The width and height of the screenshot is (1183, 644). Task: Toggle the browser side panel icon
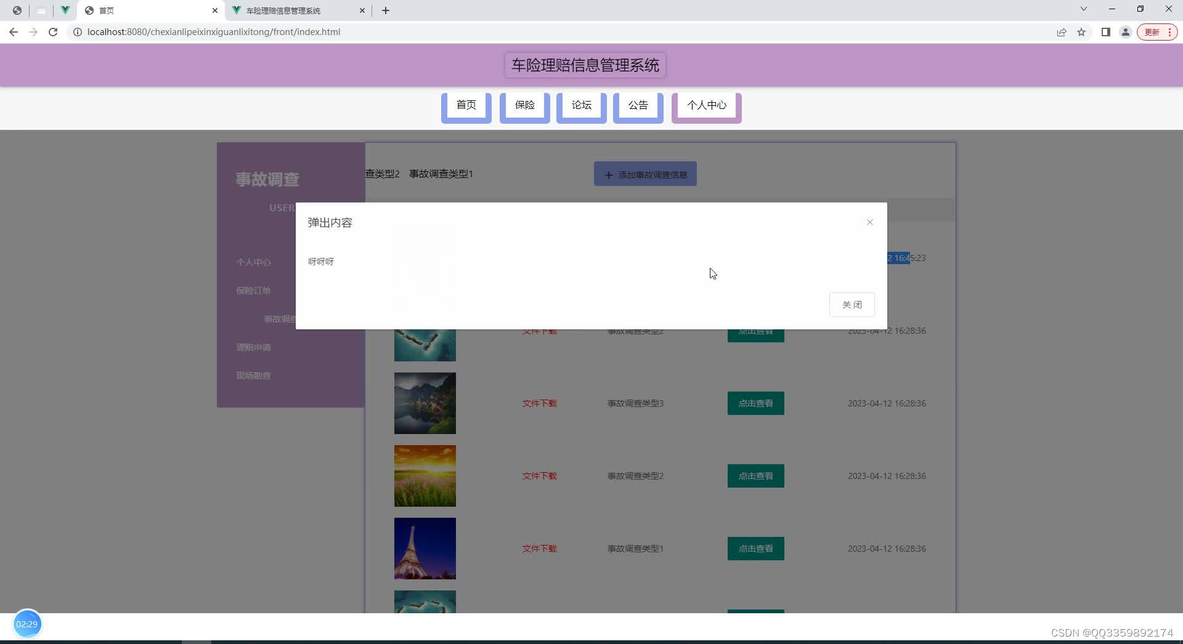pos(1105,32)
